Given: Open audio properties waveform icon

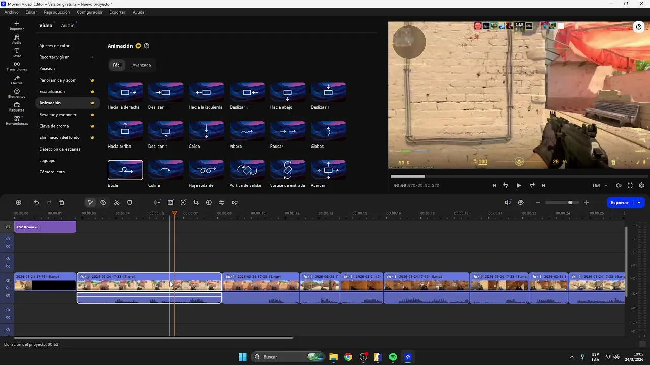Looking at the screenshot, I should coord(157,202).
